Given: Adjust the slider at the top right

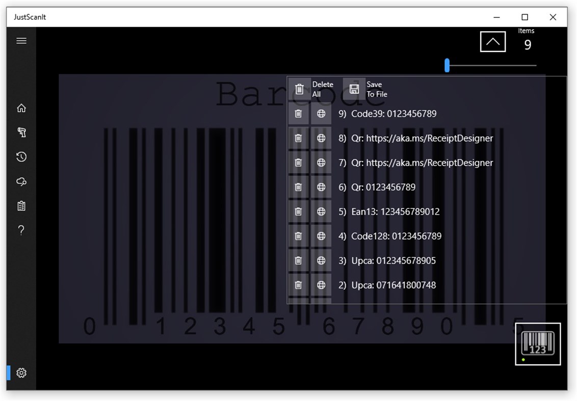Looking at the screenshot, I should 447,65.
